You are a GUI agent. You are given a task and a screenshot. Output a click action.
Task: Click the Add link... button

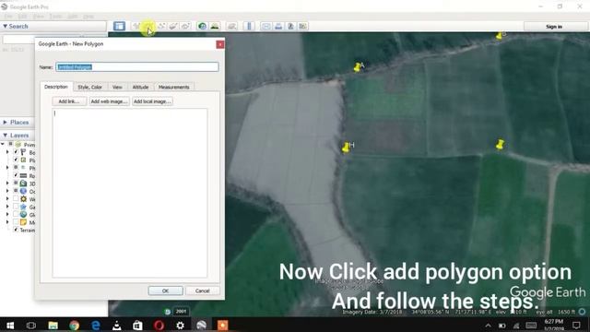click(x=69, y=101)
